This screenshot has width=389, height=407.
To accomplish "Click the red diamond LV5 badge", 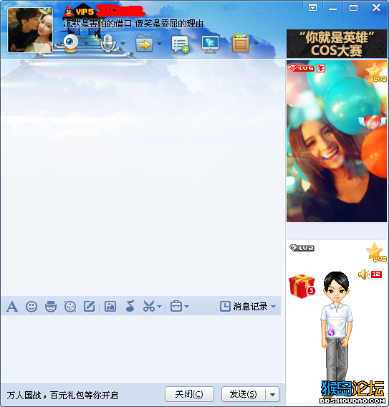I will click(x=301, y=68).
